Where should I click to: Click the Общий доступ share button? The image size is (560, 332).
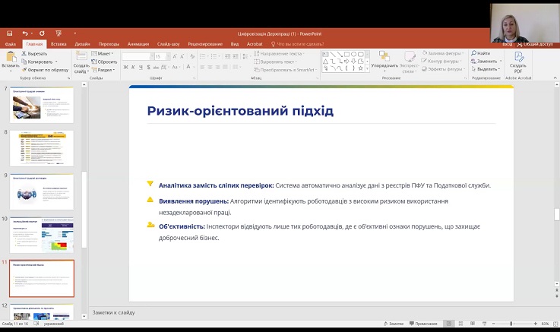pyautogui.click(x=536, y=44)
